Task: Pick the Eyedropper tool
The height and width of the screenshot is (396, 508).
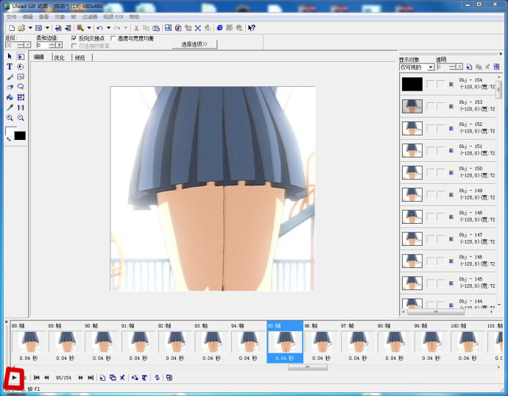Action: [x=10, y=107]
